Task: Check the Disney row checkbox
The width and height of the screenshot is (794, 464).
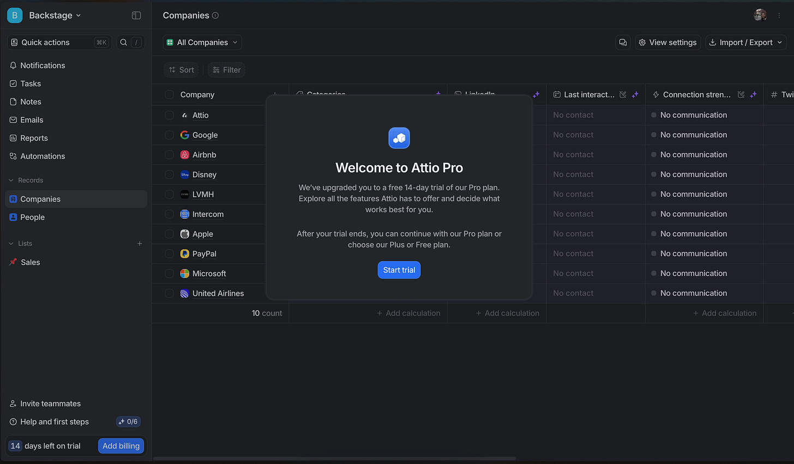Action: coord(170,174)
